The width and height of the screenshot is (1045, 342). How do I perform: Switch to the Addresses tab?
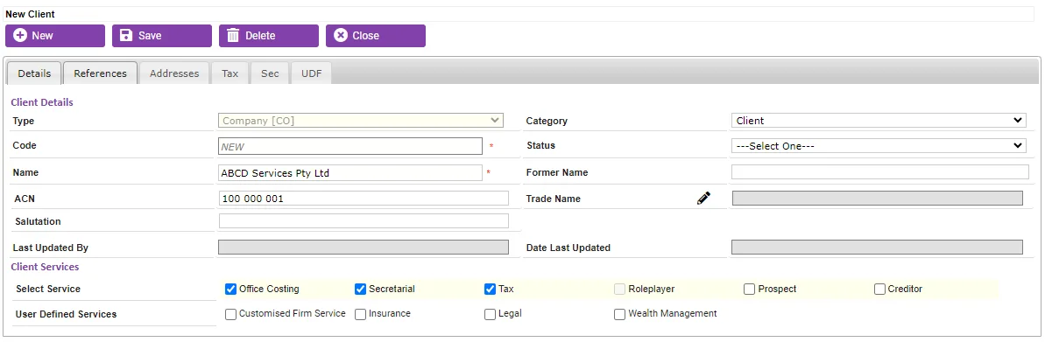174,73
